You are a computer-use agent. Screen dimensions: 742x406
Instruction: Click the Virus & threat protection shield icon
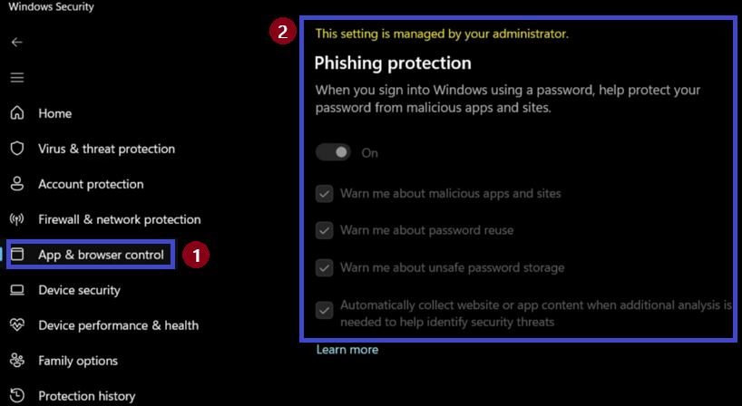coord(17,149)
